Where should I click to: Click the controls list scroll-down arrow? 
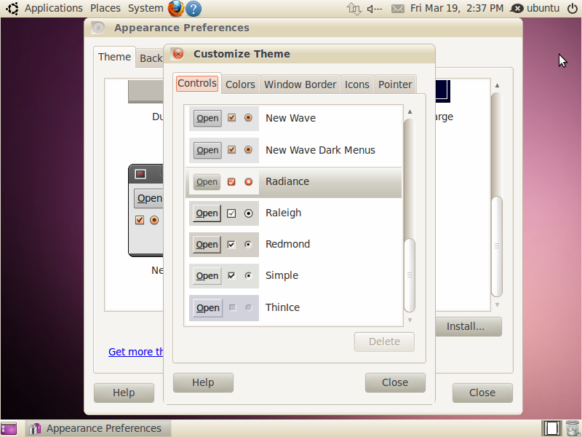[x=410, y=320]
